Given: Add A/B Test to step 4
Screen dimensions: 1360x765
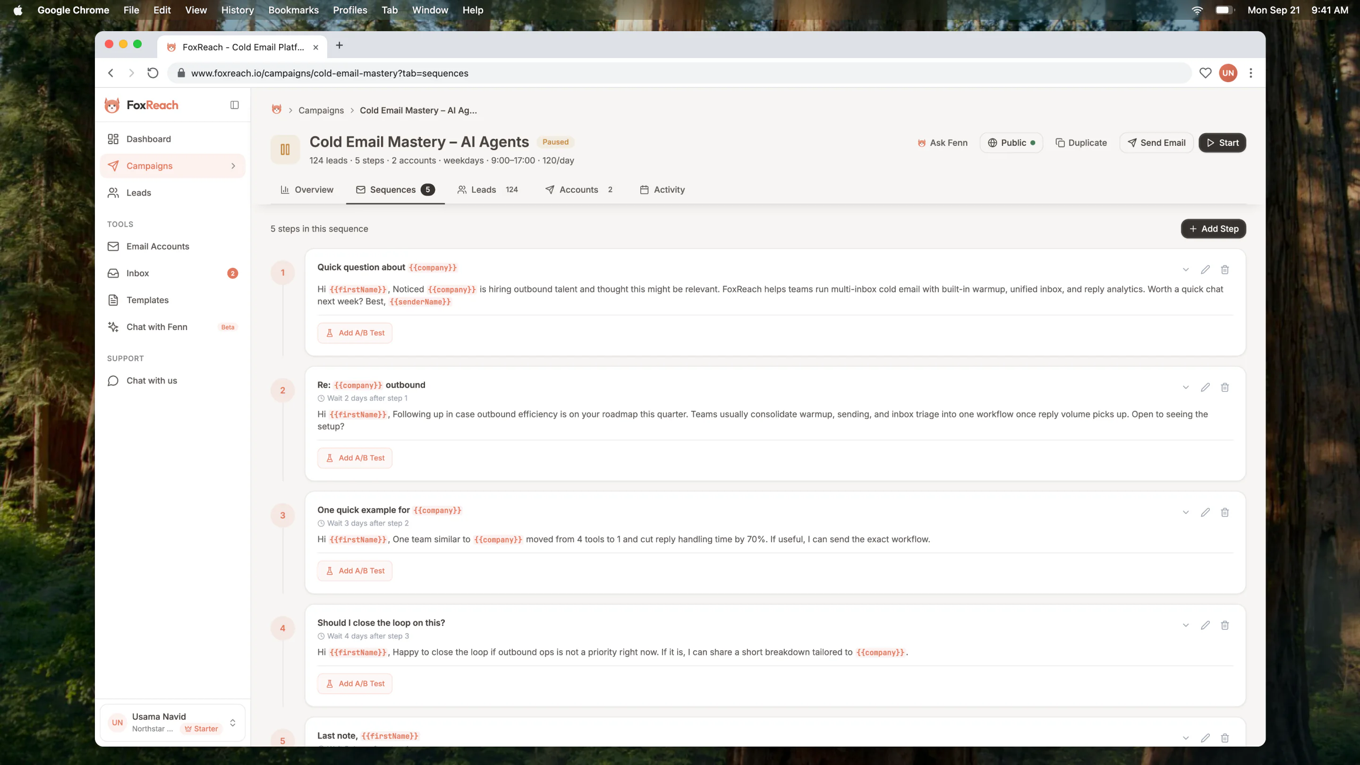Looking at the screenshot, I should coord(355,684).
